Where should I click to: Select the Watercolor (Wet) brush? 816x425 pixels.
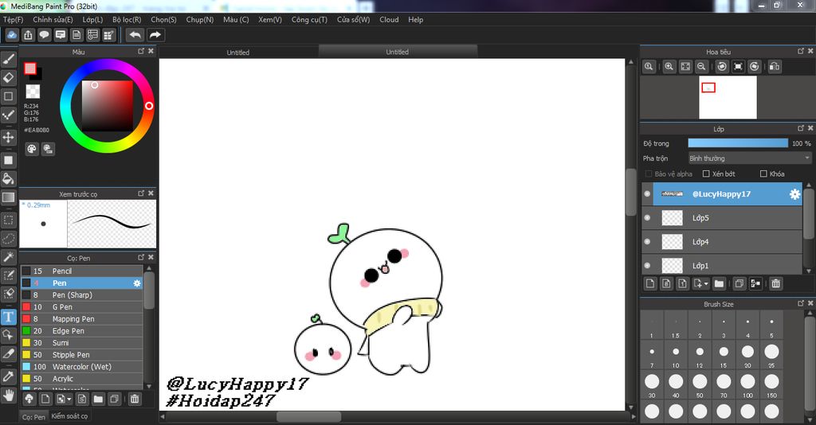(82, 367)
